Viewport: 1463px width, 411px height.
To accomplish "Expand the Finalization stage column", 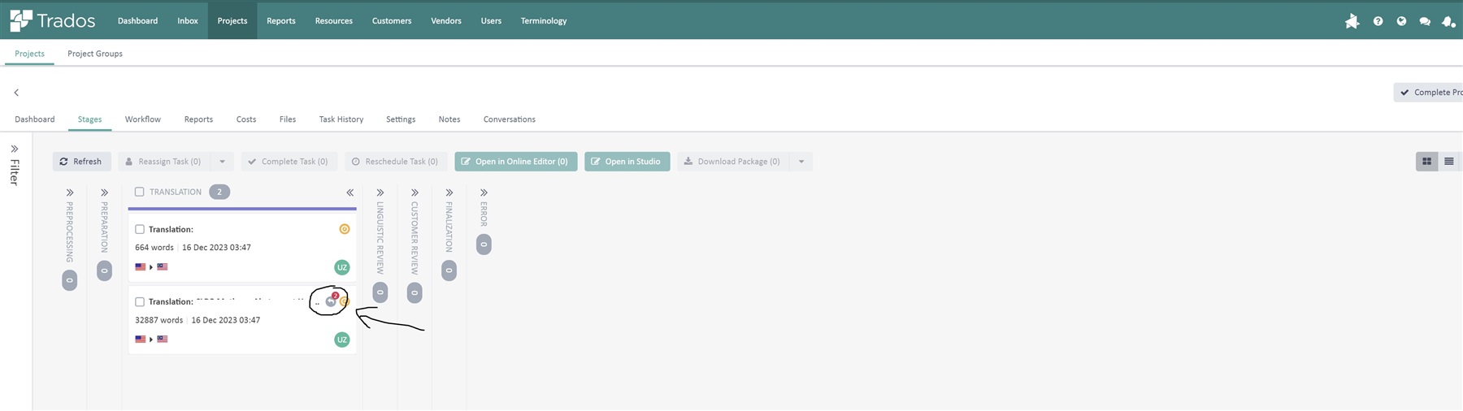I will click(x=449, y=193).
